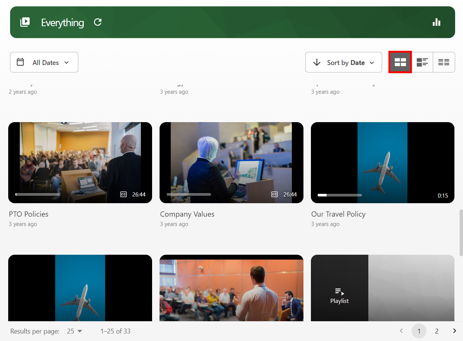The width and height of the screenshot is (463, 341).
Task: Click the CC captions icon on PTO Policies
Action: pos(123,194)
